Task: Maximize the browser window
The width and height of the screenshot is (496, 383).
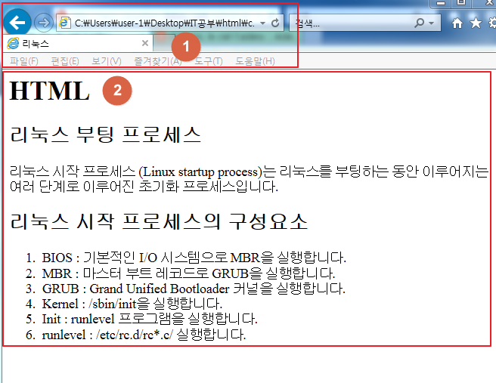Action: point(461,3)
